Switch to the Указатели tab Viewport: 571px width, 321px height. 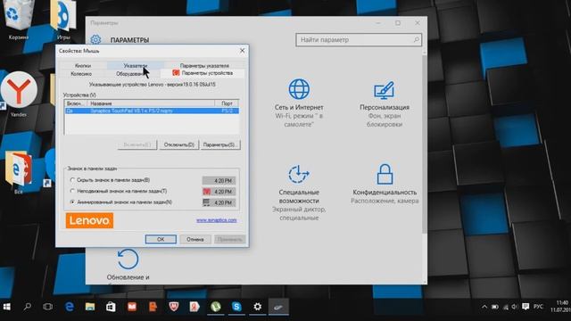135,65
